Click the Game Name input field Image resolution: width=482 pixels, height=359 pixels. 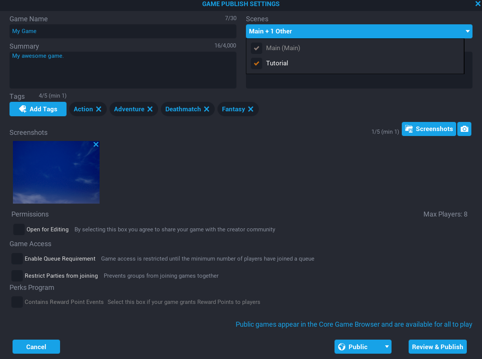[123, 31]
